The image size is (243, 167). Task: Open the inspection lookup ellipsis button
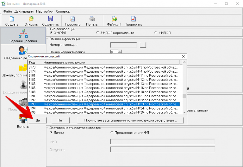143,45
